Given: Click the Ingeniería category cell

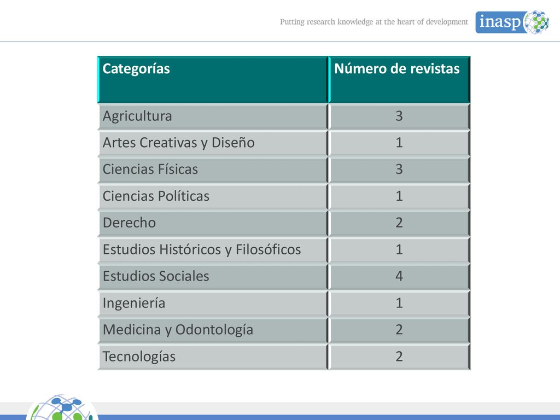Looking at the screenshot, I should [x=213, y=303].
